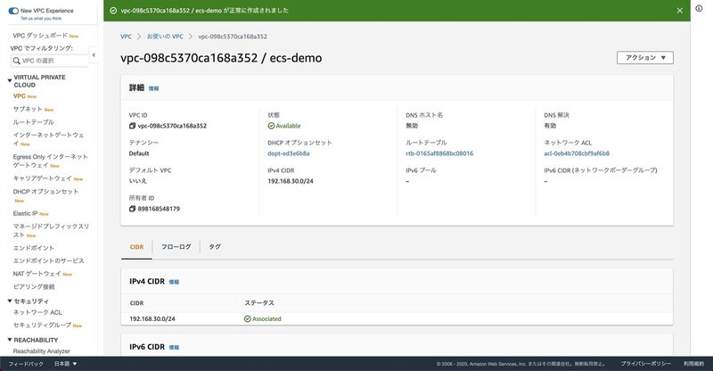
Task: Click the search icon in VPC filter
Action: (17, 61)
